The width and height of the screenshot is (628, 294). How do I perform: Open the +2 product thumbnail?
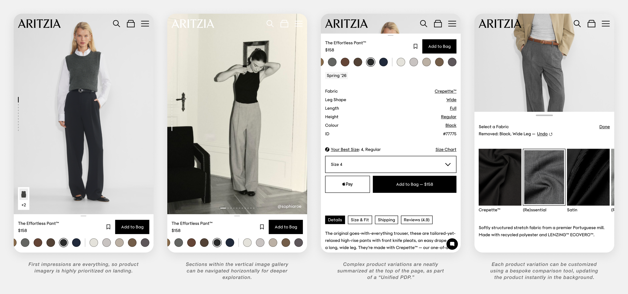[x=24, y=198]
